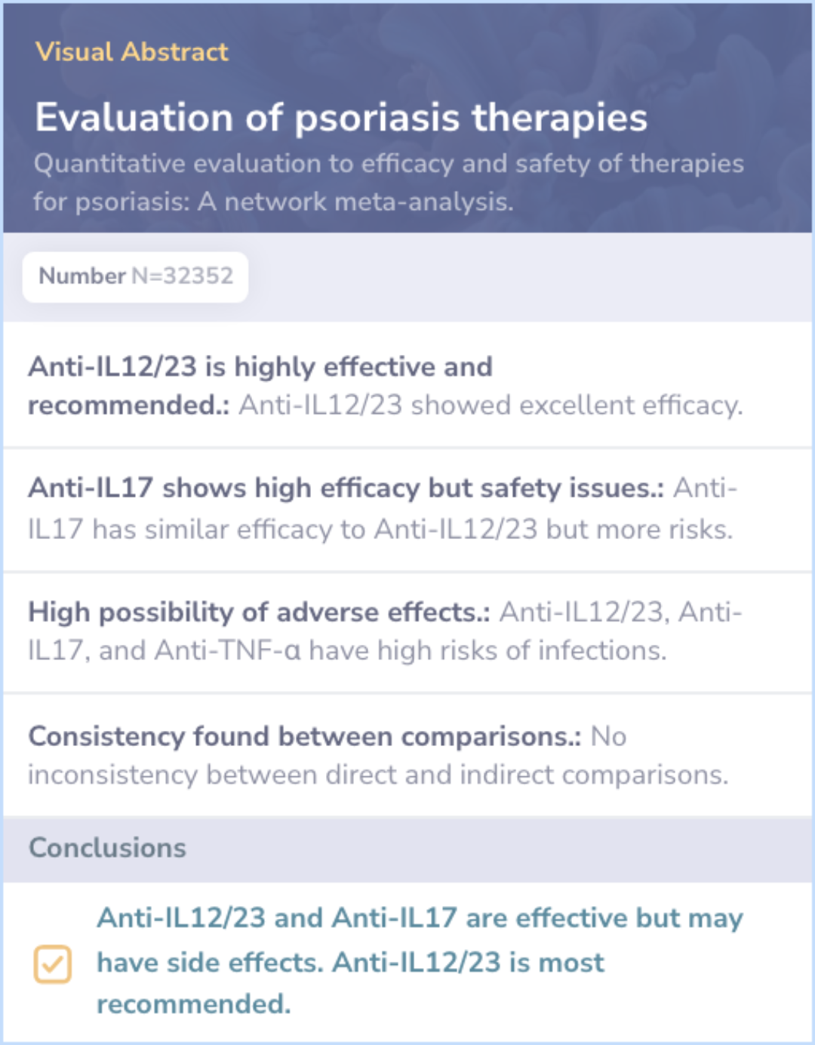This screenshot has width=815, height=1045.
Task: Click the Evaluation of psoriasis therapies title
Action: tap(341, 118)
